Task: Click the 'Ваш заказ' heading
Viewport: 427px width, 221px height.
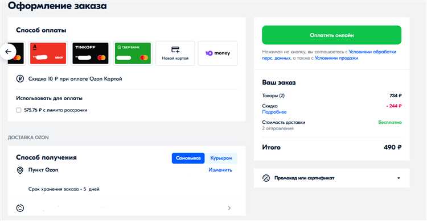Action: tap(279, 82)
